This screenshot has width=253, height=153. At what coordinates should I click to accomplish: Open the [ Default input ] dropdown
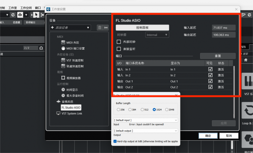tap(146, 120)
